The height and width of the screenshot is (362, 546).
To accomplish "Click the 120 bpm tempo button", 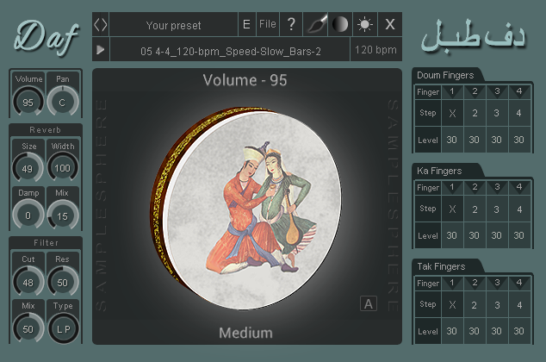I will coord(375,50).
